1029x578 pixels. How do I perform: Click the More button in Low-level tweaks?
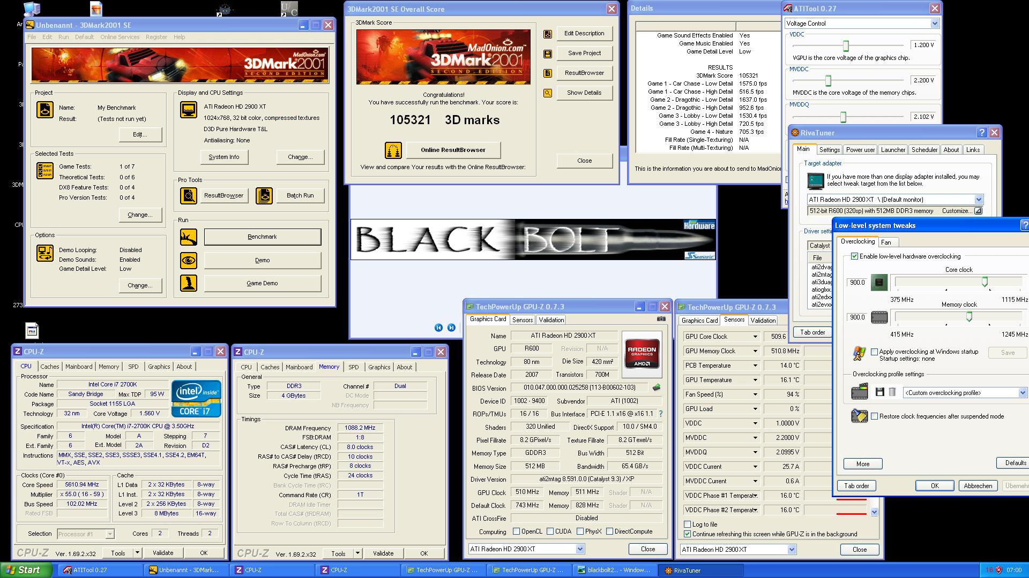pos(863,464)
